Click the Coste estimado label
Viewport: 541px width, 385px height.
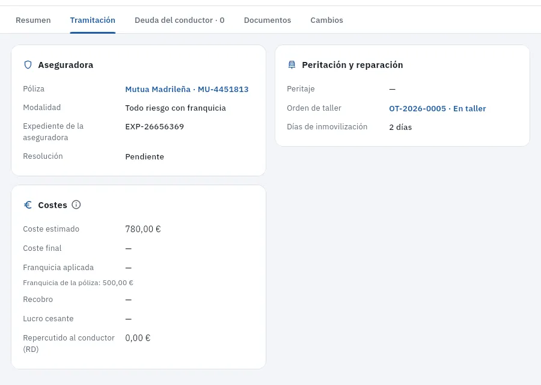[51, 229]
